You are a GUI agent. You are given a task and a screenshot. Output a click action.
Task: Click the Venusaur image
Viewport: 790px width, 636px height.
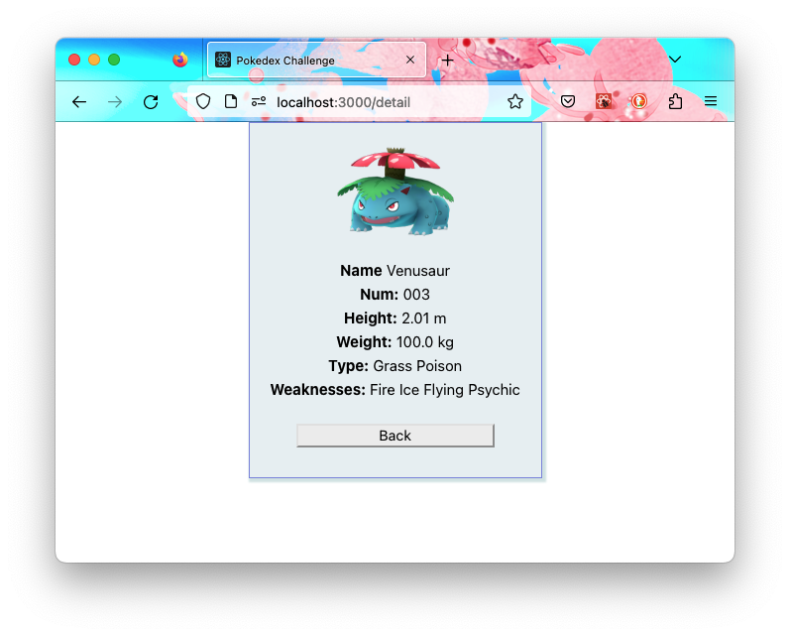(395, 191)
